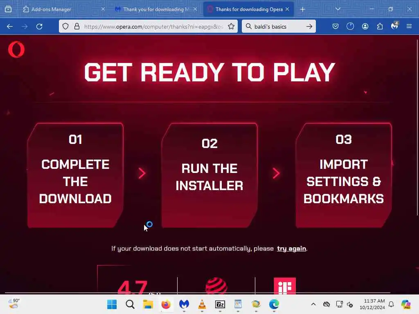The width and height of the screenshot is (419, 314).
Task: Open 7-Zip from the taskbar
Action: click(220, 304)
